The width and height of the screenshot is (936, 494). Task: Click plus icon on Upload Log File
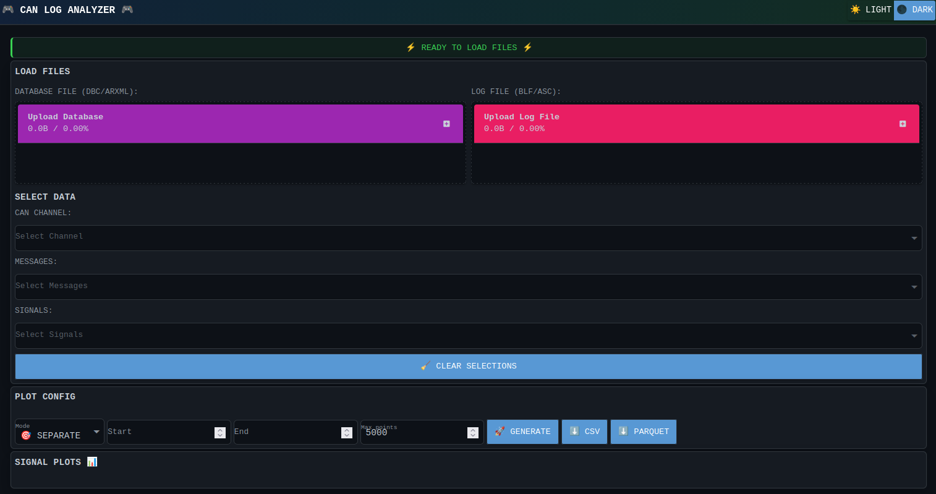click(903, 124)
